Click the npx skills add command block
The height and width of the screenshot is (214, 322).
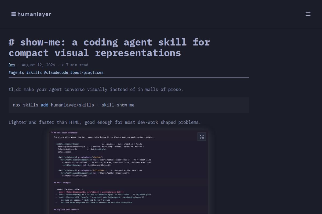(x=129, y=105)
